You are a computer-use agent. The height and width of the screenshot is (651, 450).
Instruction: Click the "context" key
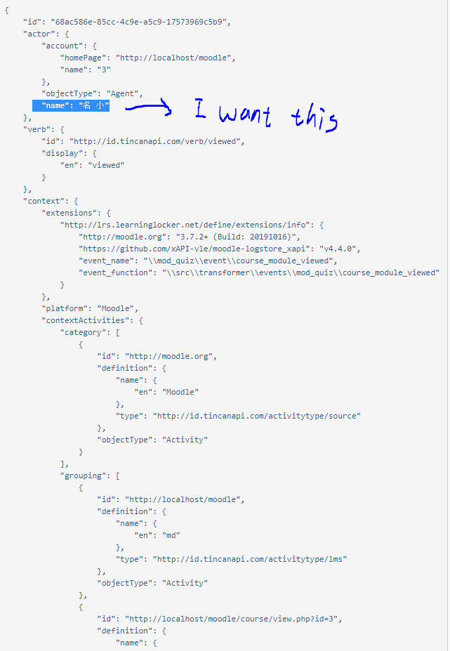(44, 201)
